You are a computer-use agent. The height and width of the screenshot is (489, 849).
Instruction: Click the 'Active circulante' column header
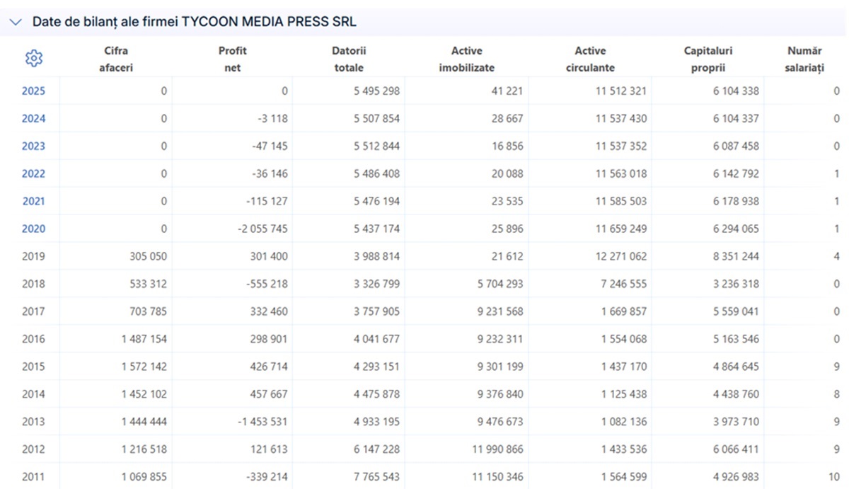(x=590, y=59)
